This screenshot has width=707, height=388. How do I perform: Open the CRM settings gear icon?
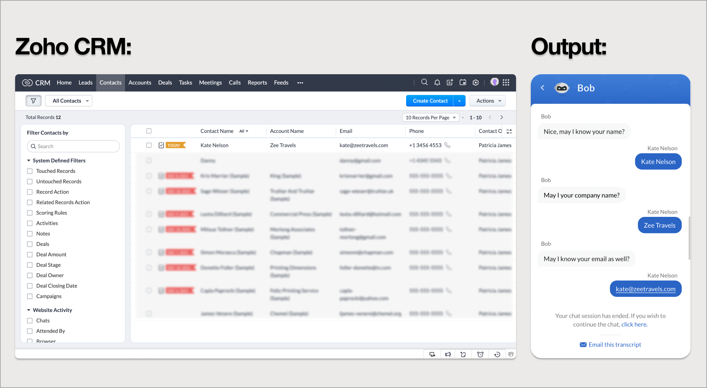[476, 82]
